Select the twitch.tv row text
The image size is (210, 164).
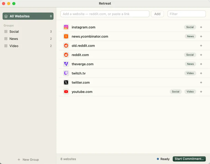pos(79,73)
